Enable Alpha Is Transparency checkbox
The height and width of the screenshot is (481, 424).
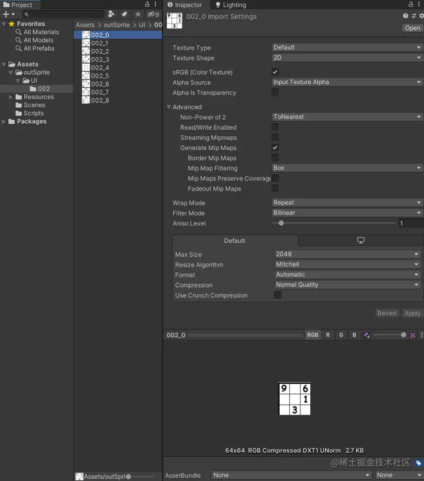(x=275, y=93)
